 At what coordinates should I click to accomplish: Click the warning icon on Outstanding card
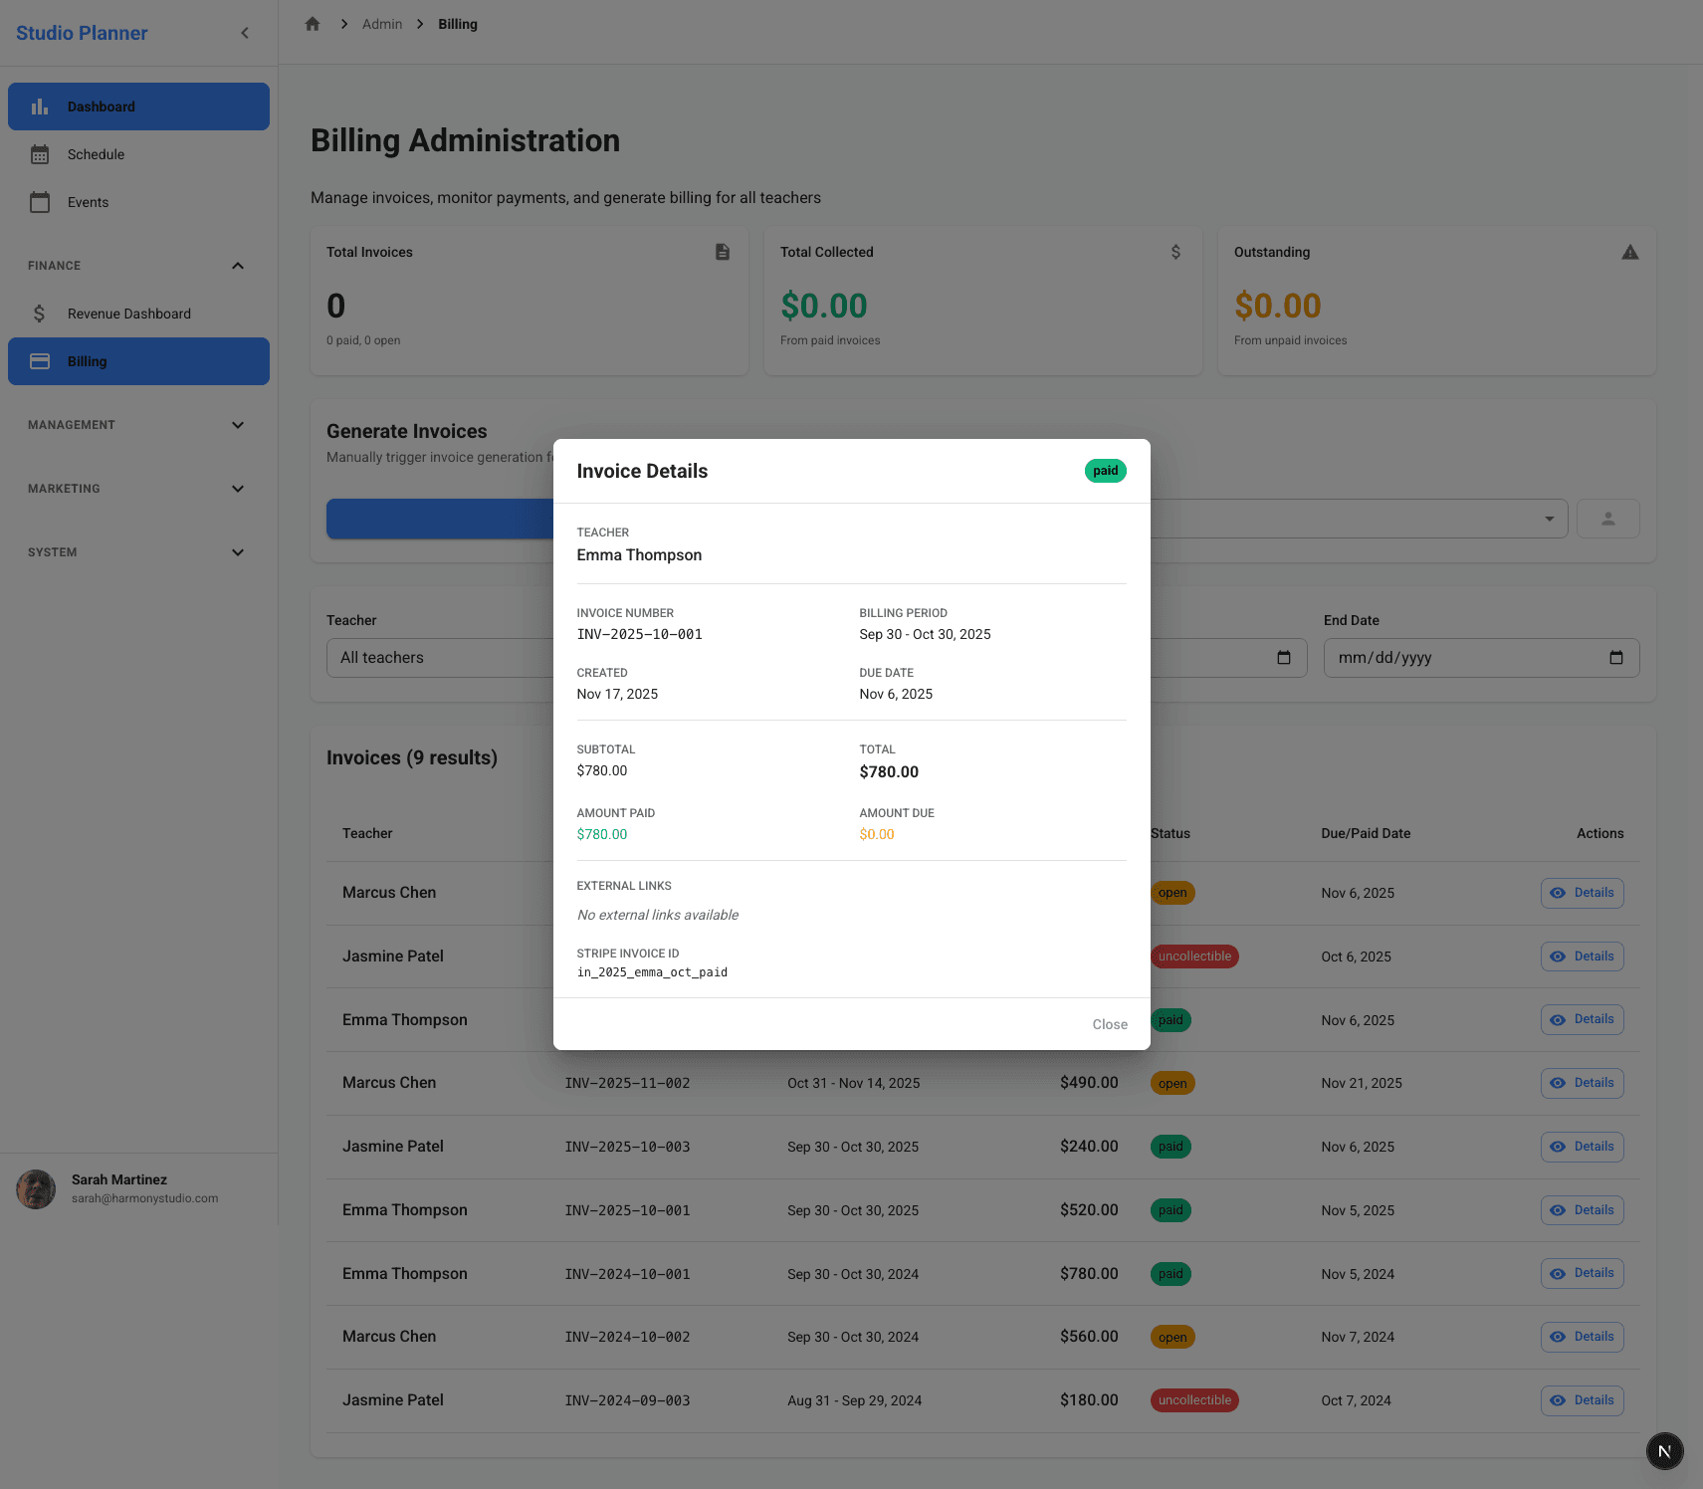(1629, 252)
